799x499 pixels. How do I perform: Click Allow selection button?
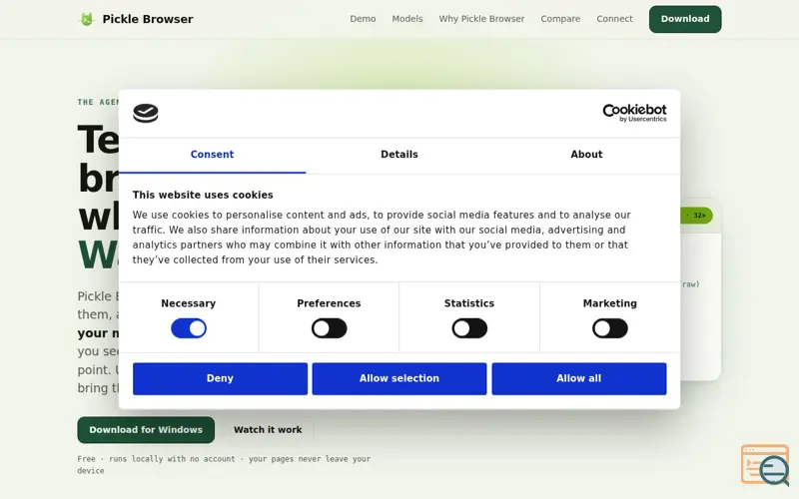tap(399, 379)
